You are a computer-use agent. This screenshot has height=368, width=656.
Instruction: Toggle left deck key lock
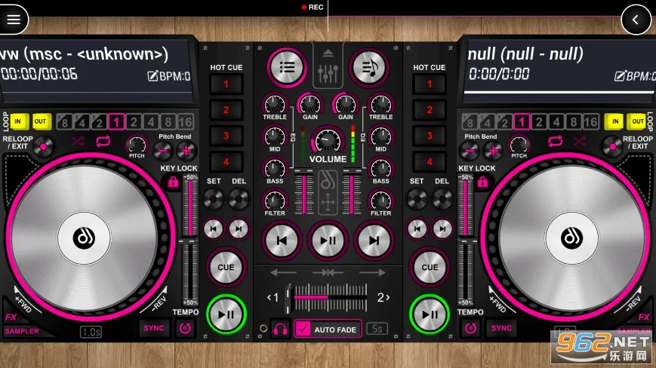coord(173,182)
